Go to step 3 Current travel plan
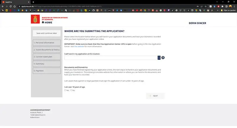The height and width of the screenshot is (128, 237). click(47, 57)
